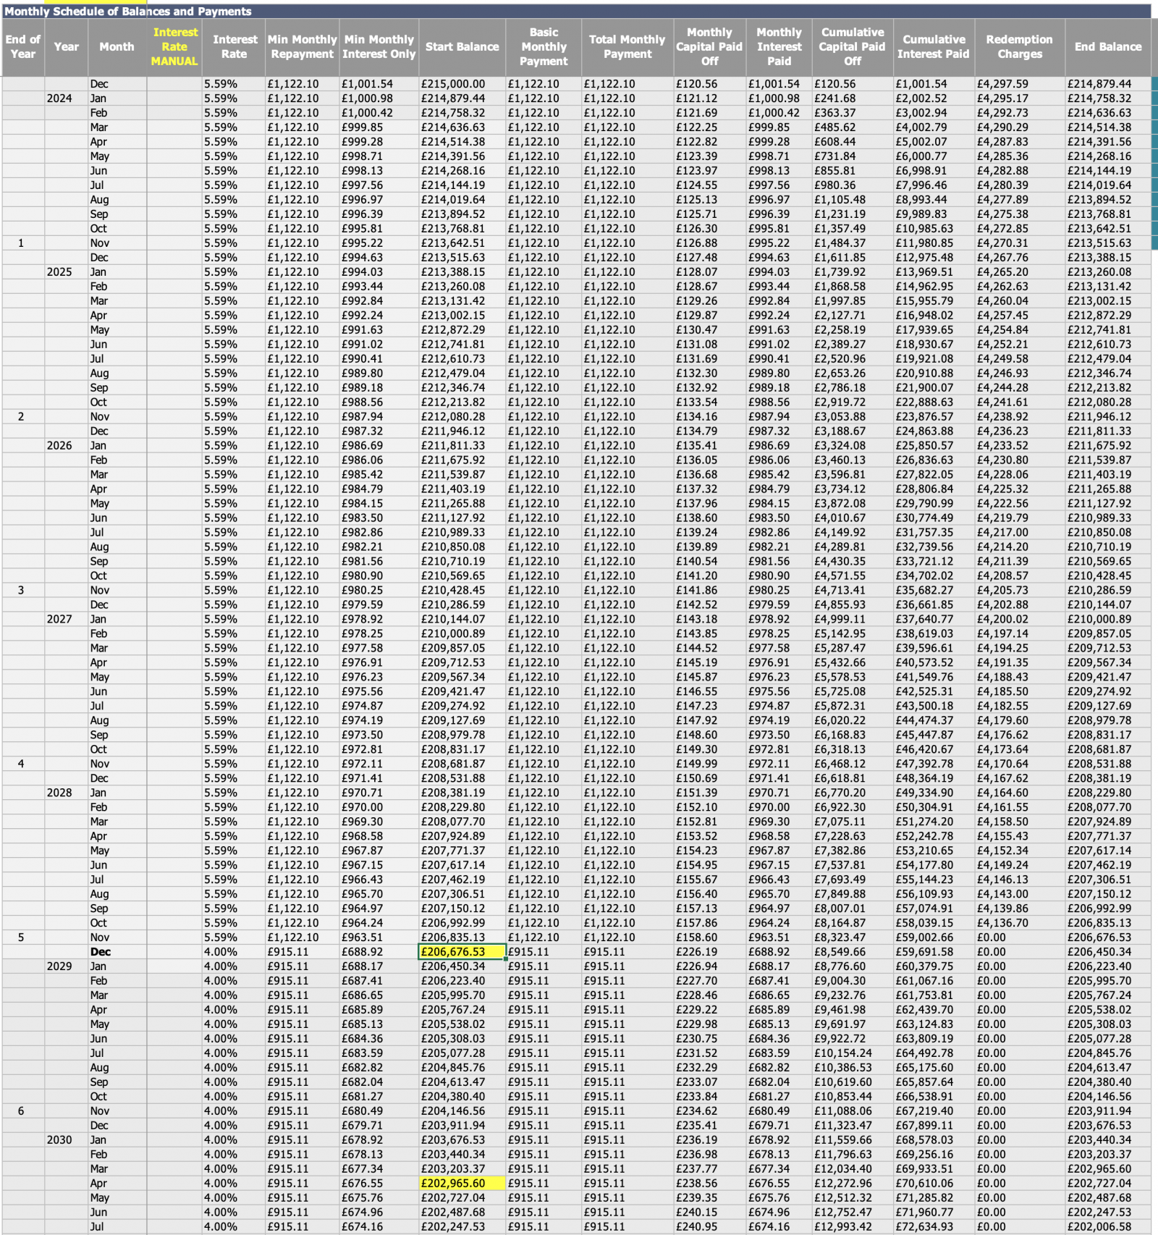
Task: Select 4.00% rate in bold Dec row
Action: 234,952
